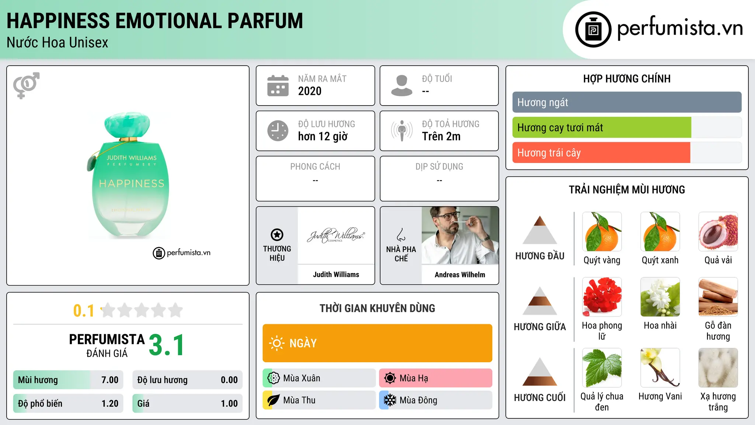Click the Hương ngát accord bar

(x=627, y=102)
